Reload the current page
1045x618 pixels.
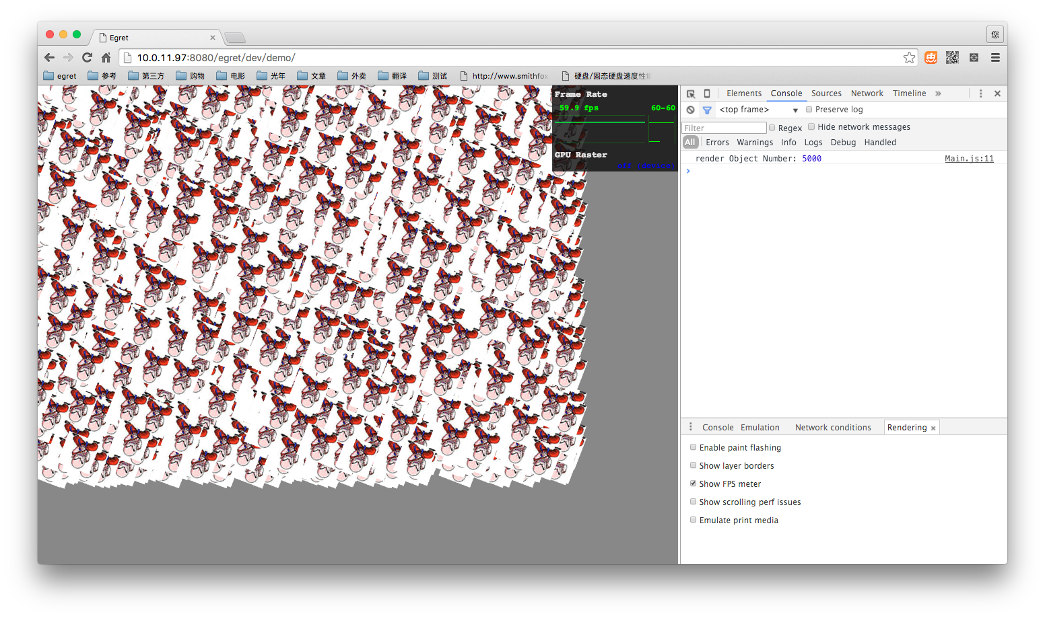click(87, 58)
